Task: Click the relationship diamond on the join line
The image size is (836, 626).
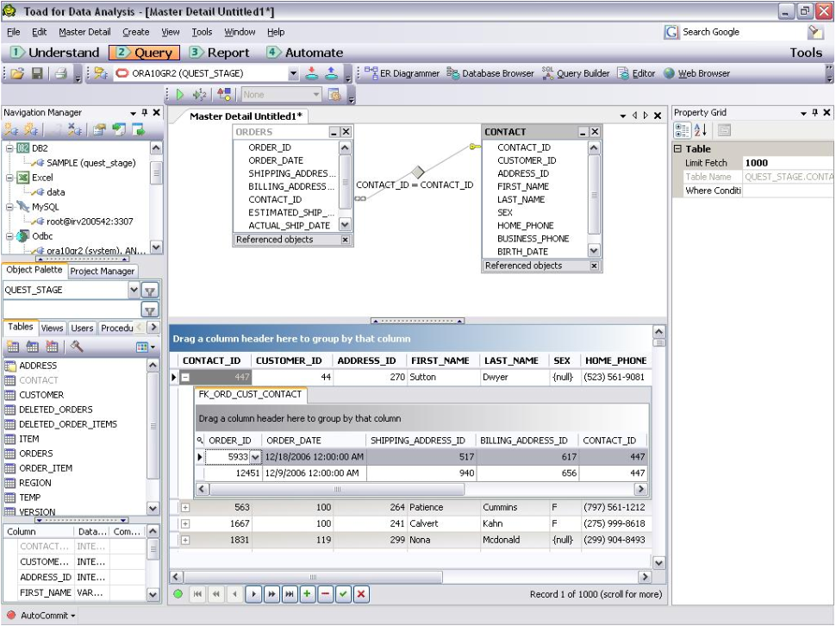Action: click(x=418, y=172)
